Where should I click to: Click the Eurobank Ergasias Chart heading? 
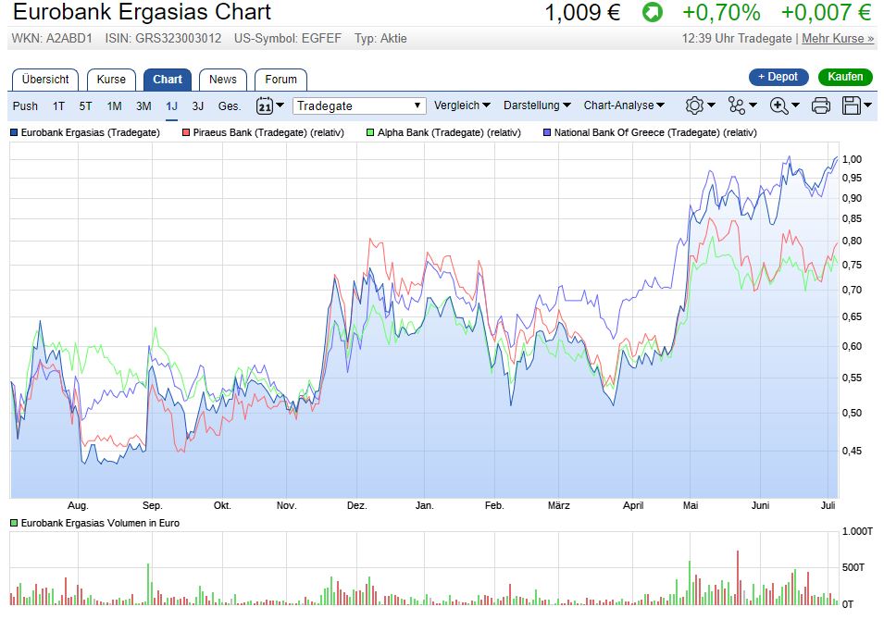click(142, 12)
